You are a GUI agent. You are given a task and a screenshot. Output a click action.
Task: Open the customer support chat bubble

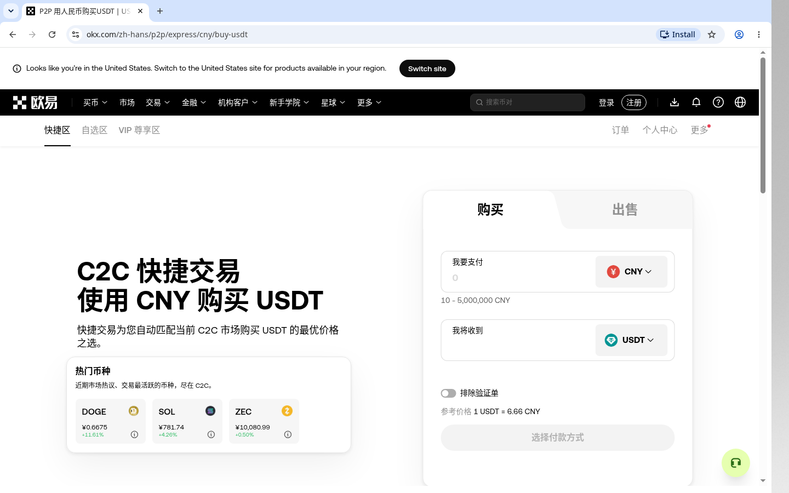pyautogui.click(x=736, y=463)
